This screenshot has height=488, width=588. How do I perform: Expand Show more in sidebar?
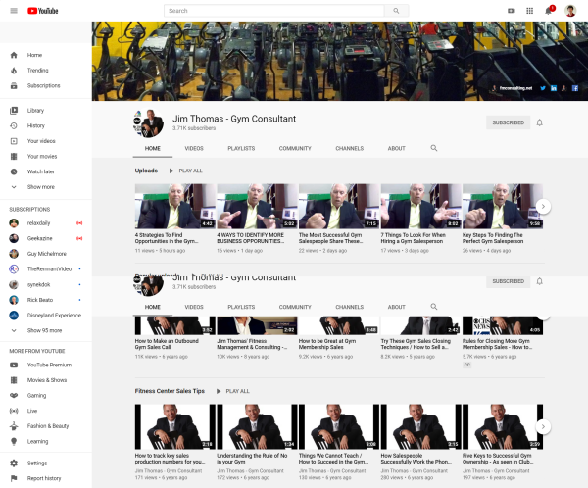pos(46,187)
